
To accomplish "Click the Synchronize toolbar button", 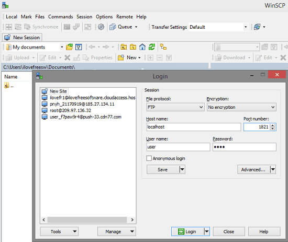I will [x=41, y=27].
